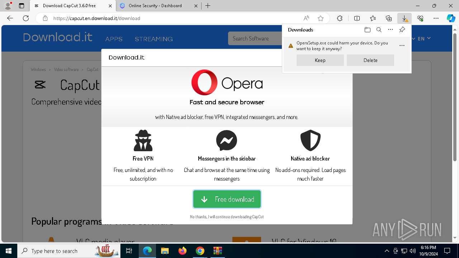
Task: Open the STREAMING menu
Action: (154, 39)
